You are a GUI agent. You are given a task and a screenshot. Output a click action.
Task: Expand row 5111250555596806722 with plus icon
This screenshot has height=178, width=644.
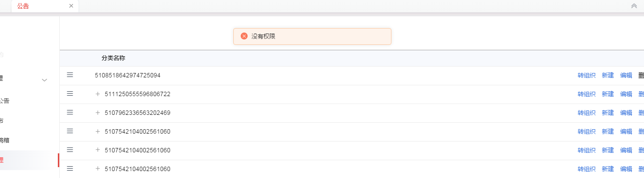tap(98, 94)
